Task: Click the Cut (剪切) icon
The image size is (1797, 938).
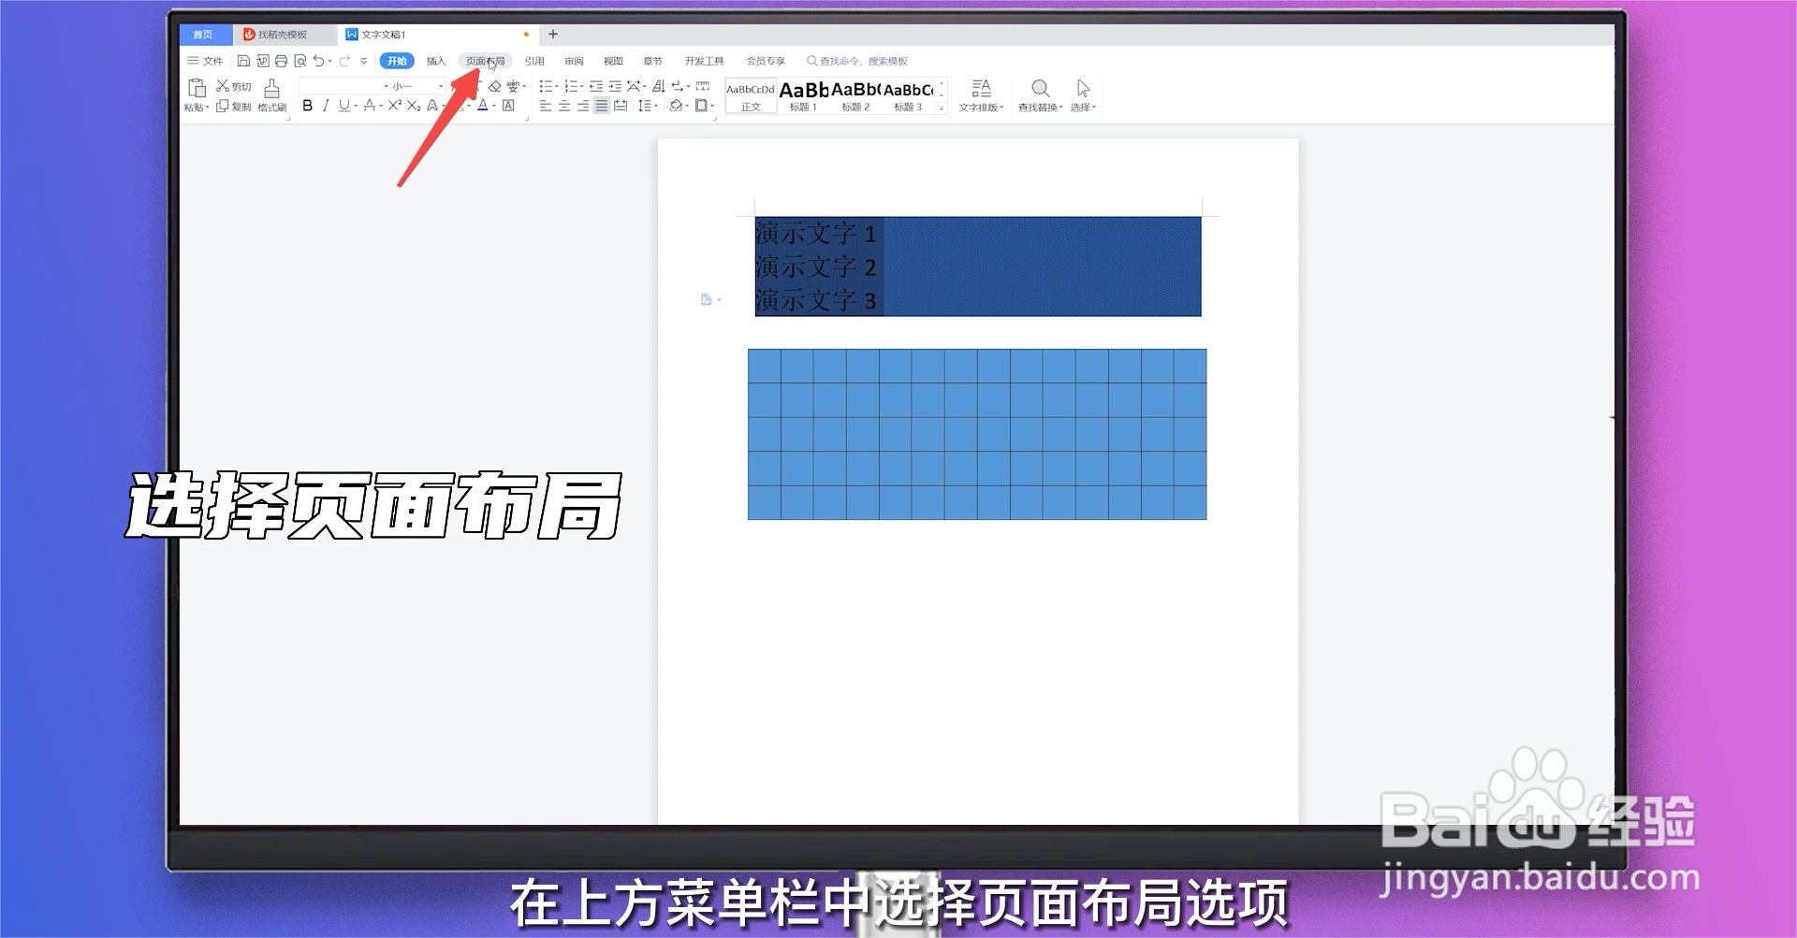Action: (224, 86)
